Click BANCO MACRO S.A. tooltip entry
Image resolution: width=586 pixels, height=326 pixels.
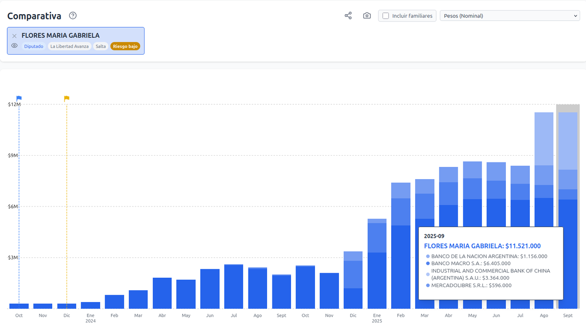pyautogui.click(x=468, y=264)
